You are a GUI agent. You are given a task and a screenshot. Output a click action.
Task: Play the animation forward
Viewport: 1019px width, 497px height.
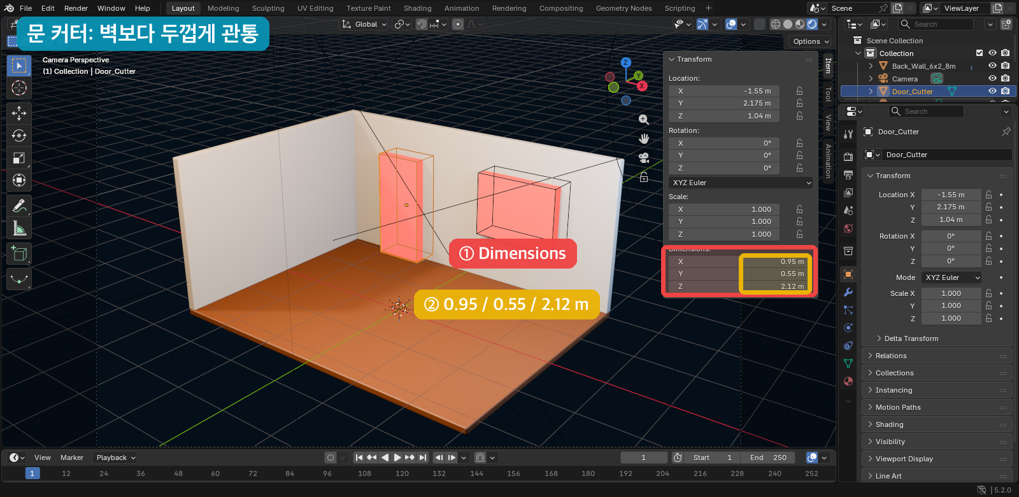tap(397, 458)
